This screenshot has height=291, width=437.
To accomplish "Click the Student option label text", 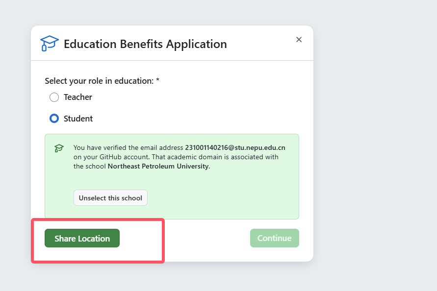I will 78,119.
